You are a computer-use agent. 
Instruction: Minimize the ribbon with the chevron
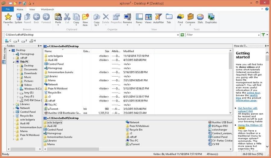point(262,9)
